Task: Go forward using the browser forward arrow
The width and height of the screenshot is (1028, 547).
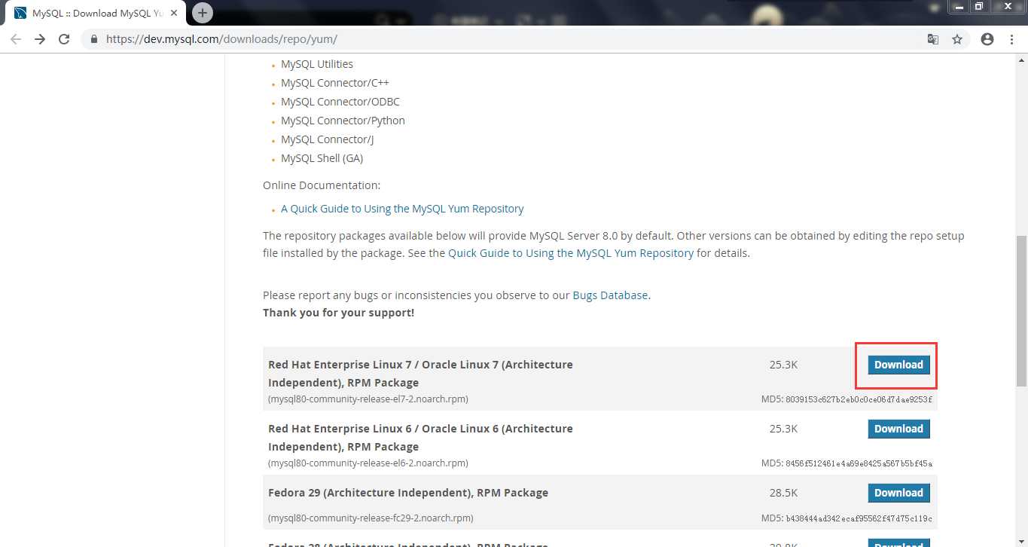Action: pyautogui.click(x=40, y=39)
